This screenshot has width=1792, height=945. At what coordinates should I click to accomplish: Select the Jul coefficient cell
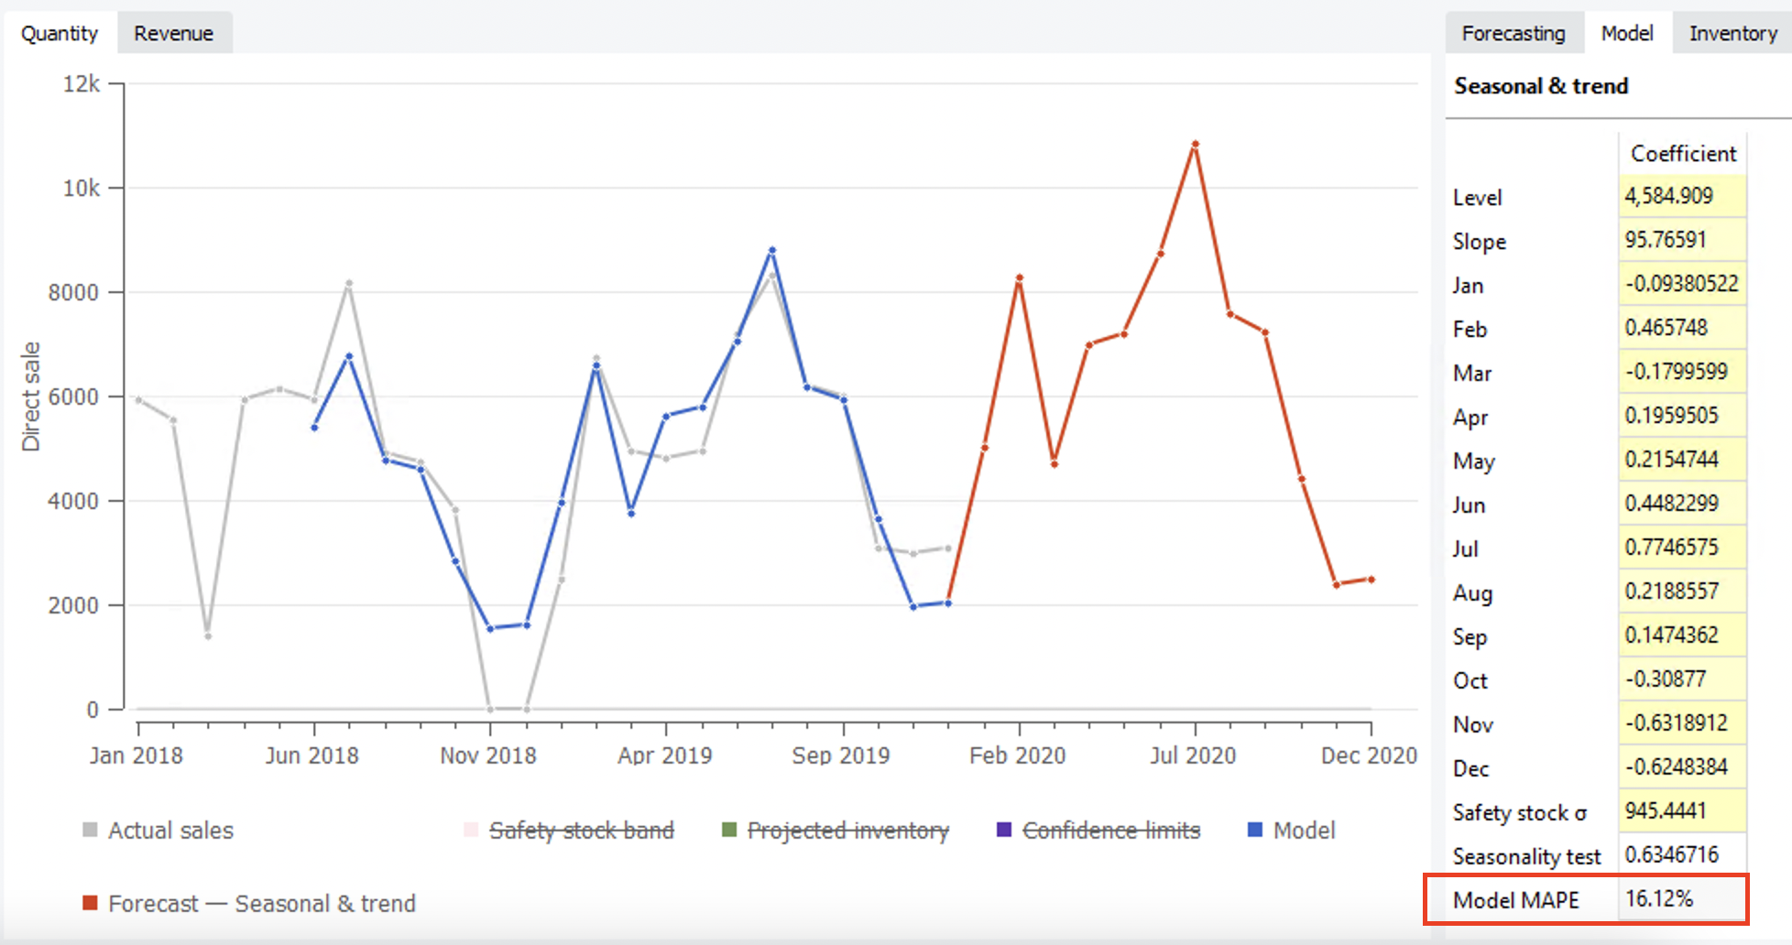1681,548
